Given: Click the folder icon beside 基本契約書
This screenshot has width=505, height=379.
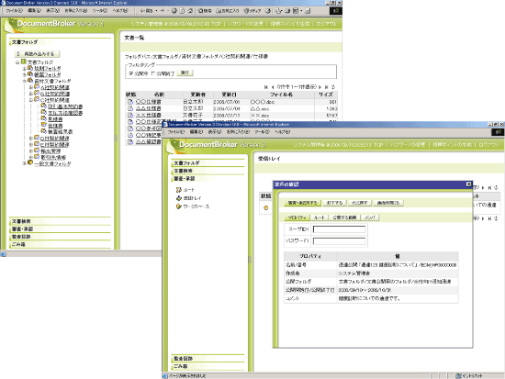Looking at the screenshot, I should click(43, 106).
